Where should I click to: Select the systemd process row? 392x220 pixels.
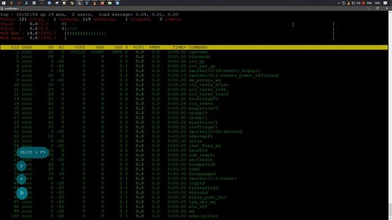194,52
